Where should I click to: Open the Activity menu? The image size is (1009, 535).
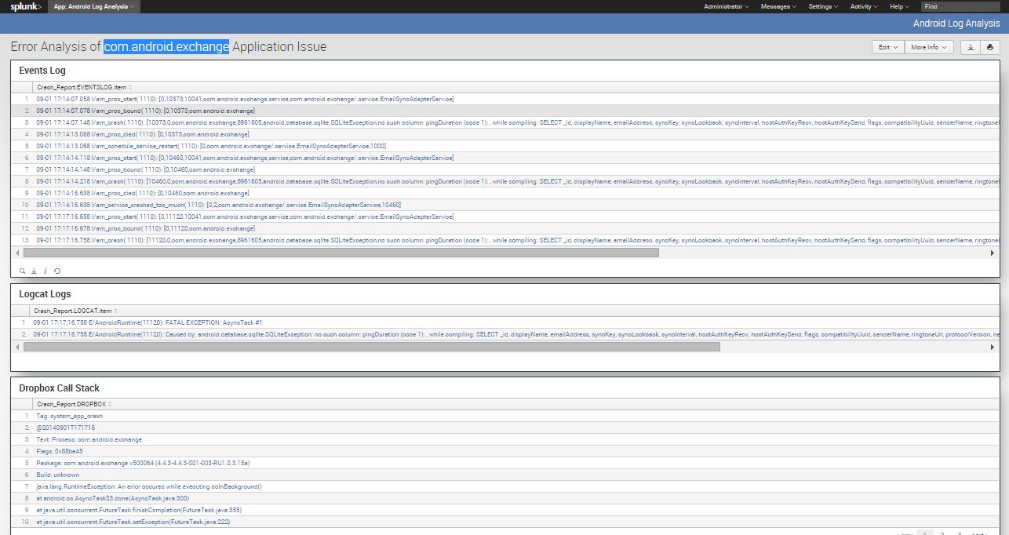864,6
